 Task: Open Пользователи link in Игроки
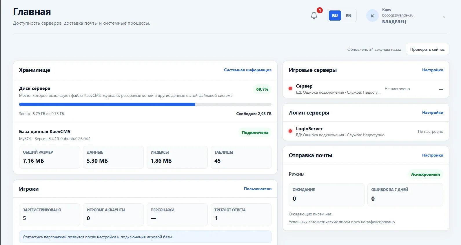258,189
